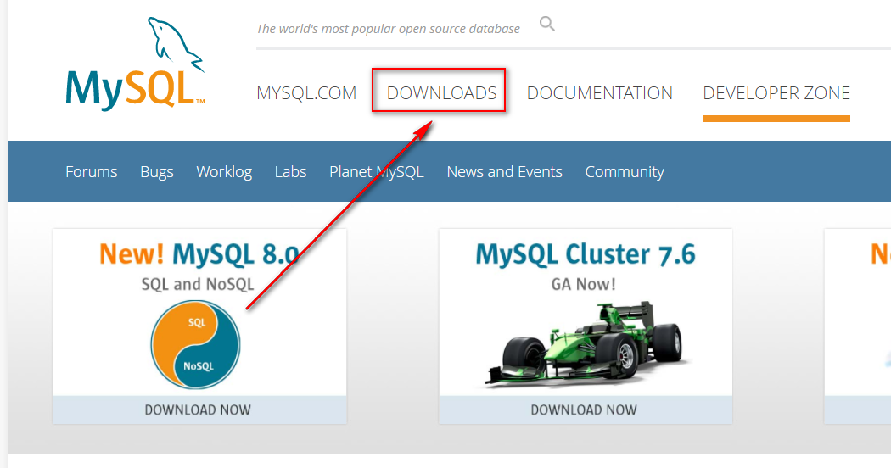Screen dimensions: 891x468
Task: Click the MySQL Cluster 7.6 heading
Action: click(x=586, y=253)
